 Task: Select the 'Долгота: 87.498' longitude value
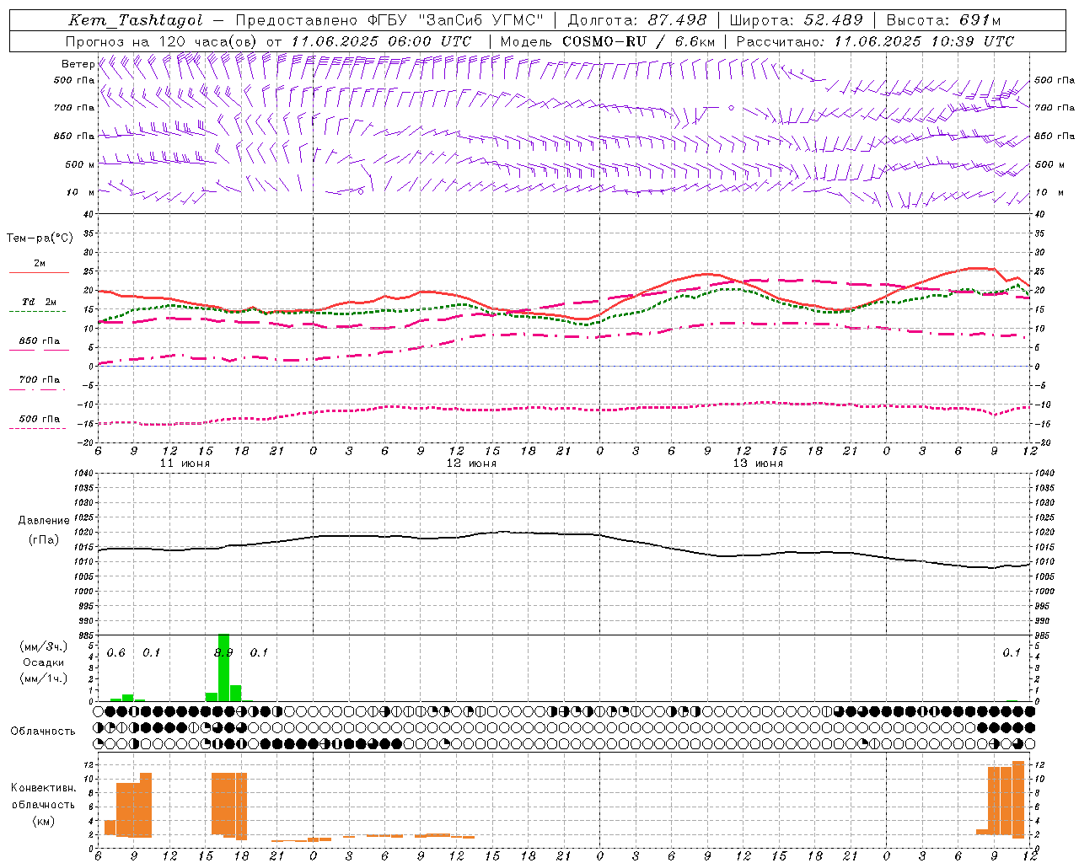pyautogui.click(x=637, y=20)
